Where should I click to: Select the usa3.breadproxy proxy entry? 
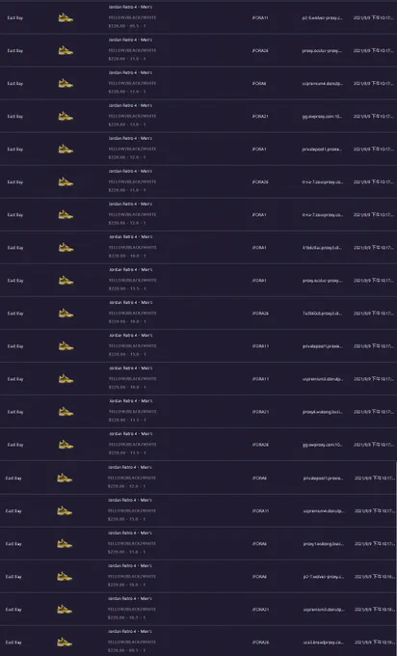tap(324, 642)
